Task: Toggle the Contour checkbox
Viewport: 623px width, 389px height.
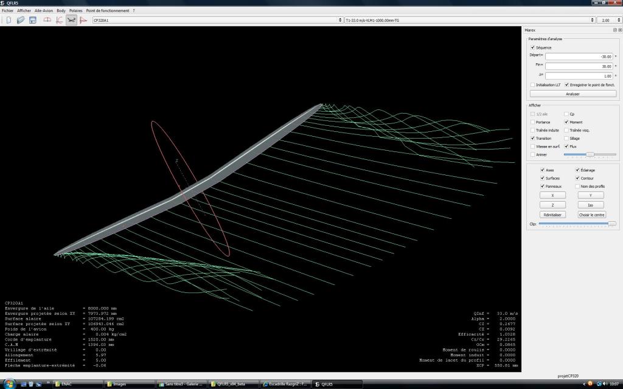Action: [x=578, y=178]
